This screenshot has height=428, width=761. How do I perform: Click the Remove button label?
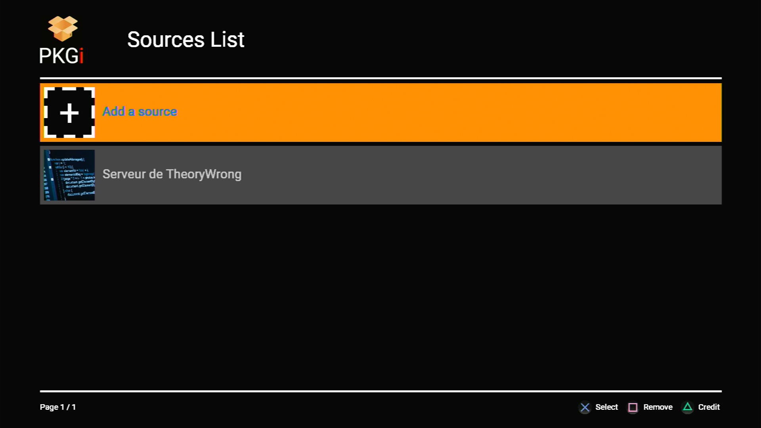tap(658, 407)
